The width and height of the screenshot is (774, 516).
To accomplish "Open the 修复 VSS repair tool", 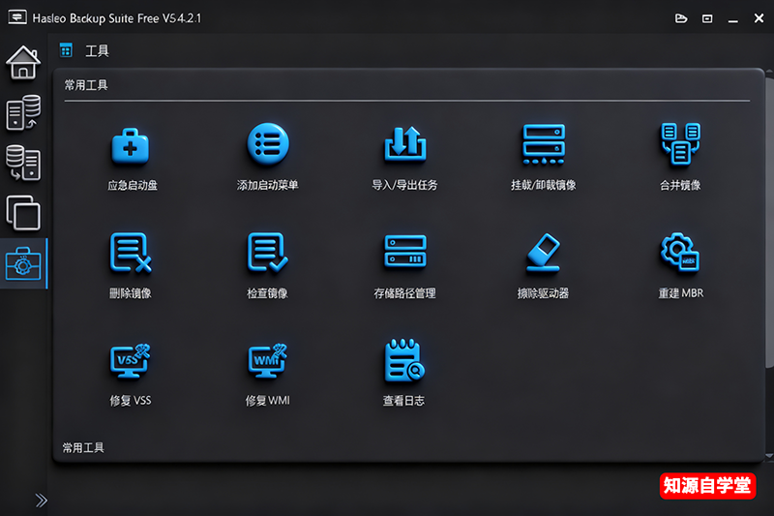I will 131,375.
